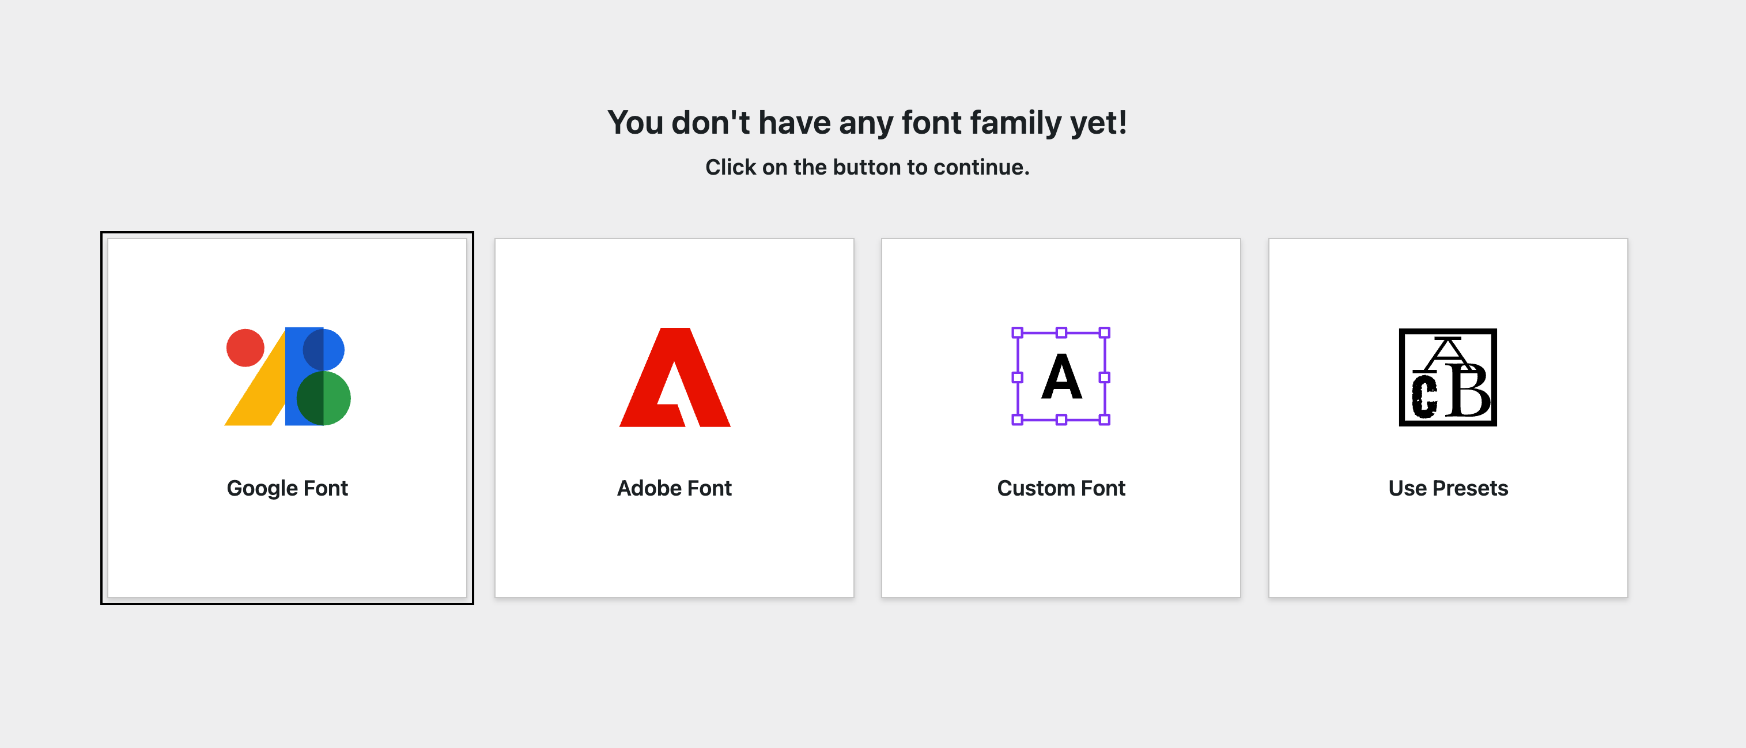The height and width of the screenshot is (748, 1746).
Task: Select the Use Presets label
Action: (x=1448, y=489)
